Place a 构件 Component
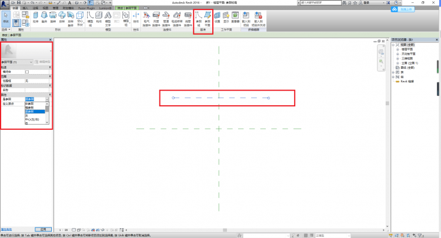441x238 pixels. click(x=99, y=18)
